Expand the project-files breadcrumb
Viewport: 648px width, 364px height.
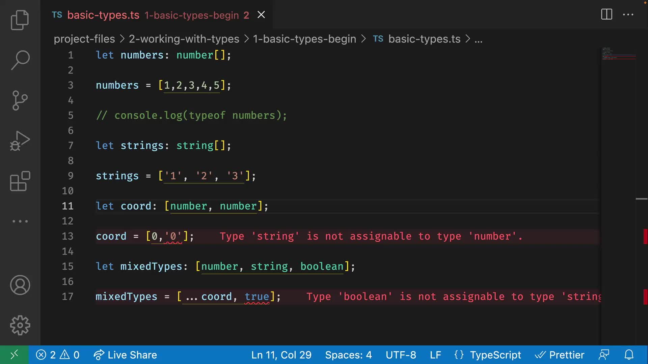click(84, 39)
